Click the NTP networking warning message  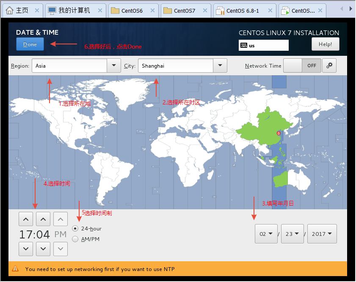pos(100,269)
